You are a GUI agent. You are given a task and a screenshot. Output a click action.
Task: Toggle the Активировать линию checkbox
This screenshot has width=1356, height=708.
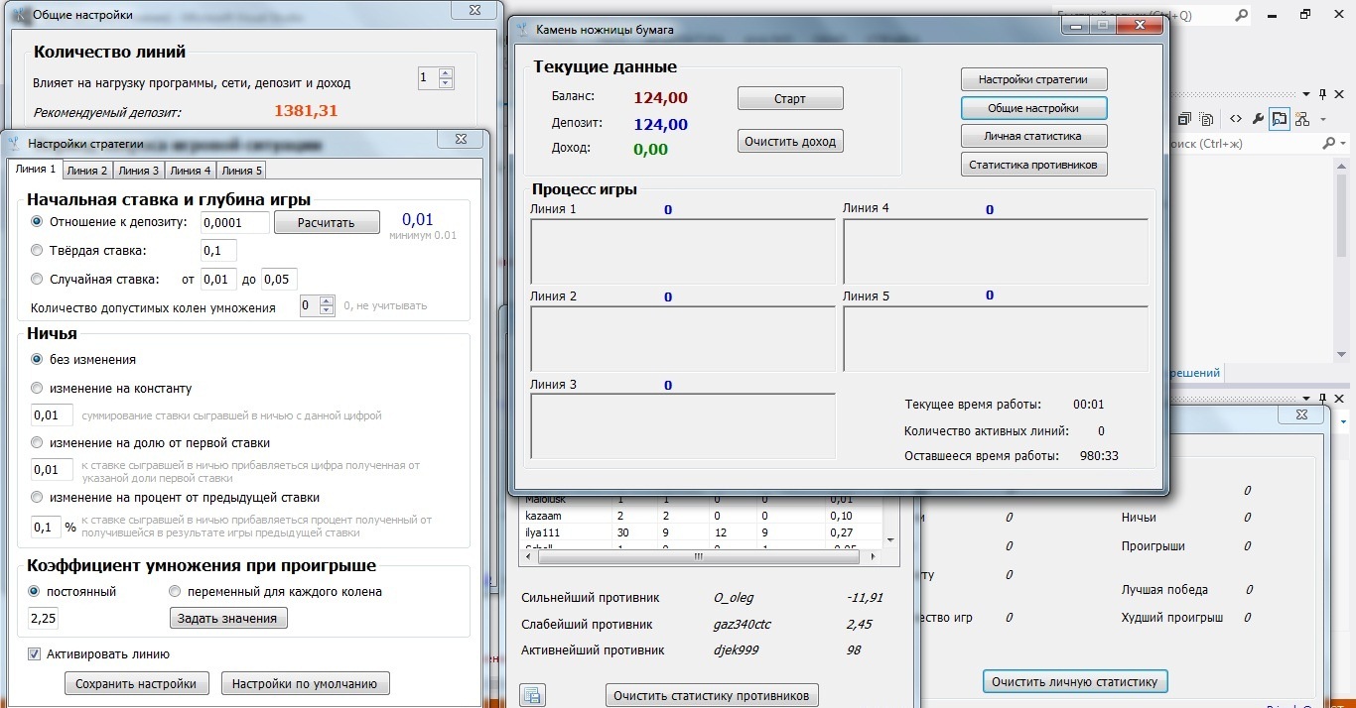coord(35,654)
